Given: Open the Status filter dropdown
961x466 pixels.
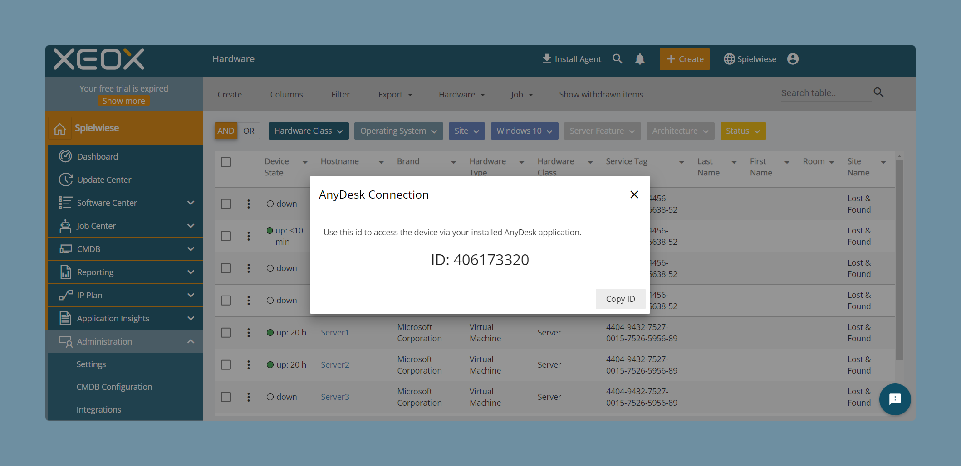Looking at the screenshot, I should click(743, 131).
